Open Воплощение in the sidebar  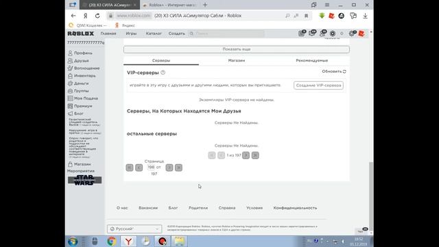point(84,68)
